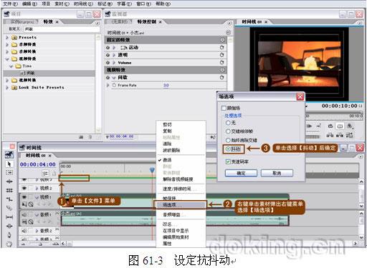Click the Set Display Style icon on 视频1
367x268 pixels.
24,204
